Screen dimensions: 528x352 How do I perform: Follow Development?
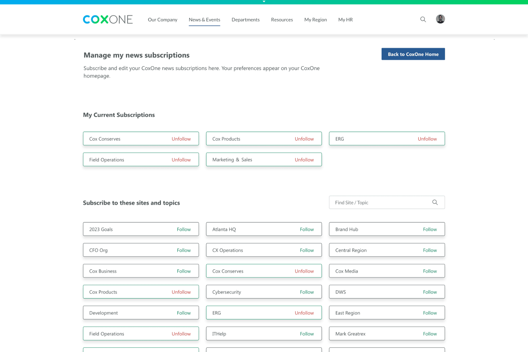[184, 313]
